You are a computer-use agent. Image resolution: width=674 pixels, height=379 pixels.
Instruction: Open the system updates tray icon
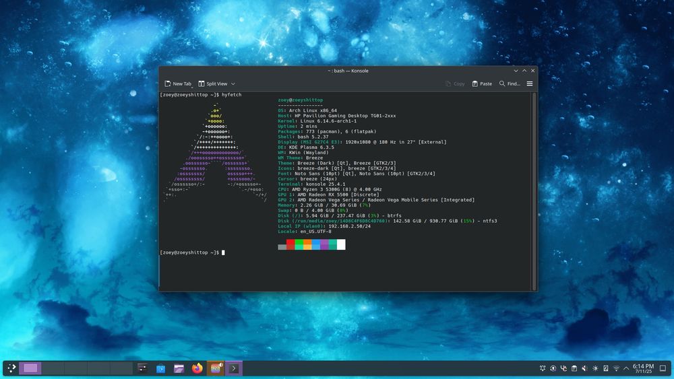click(x=553, y=368)
